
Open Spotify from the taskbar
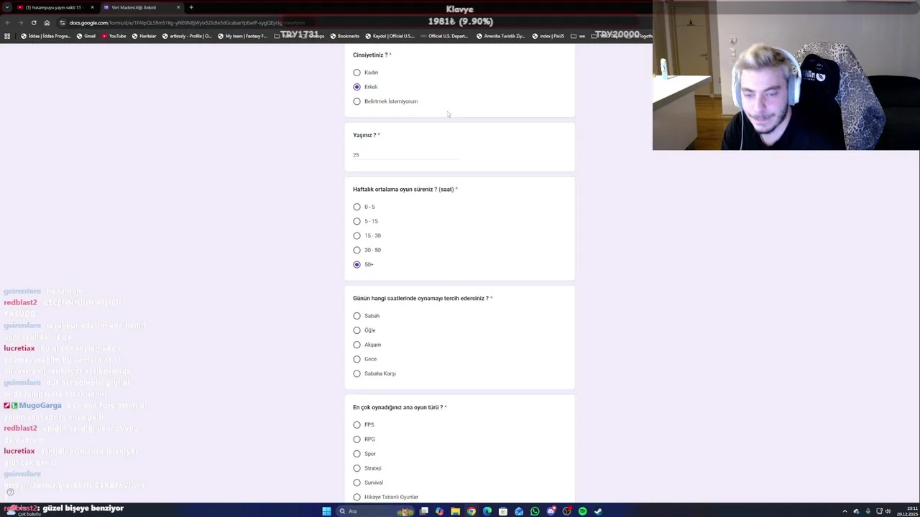click(582, 511)
